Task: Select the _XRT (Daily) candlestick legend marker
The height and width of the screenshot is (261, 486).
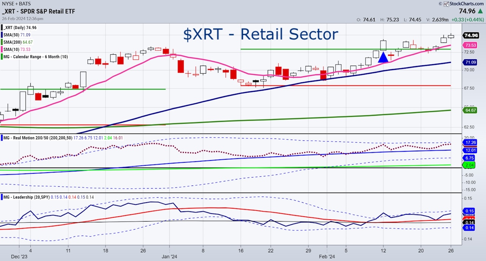Action: pos(2,27)
